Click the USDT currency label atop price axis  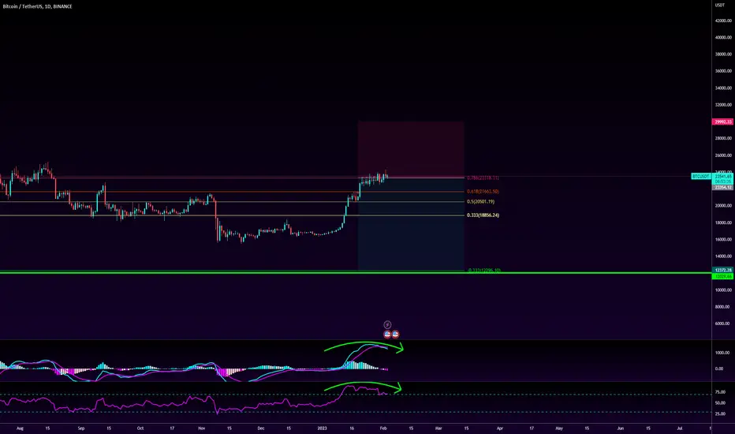(719, 6)
